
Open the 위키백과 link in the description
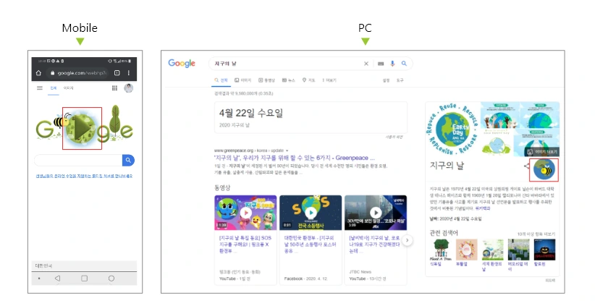[x=483, y=208]
